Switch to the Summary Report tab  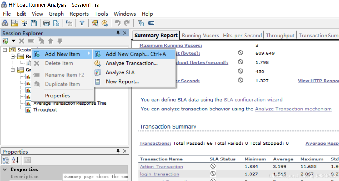(156, 35)
